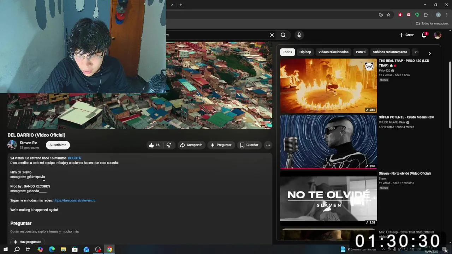Image resolution: width=452 pixels, height=254 pixels.
Task: Open Microsoft Store from taskbar
Action: click(75, 249)
